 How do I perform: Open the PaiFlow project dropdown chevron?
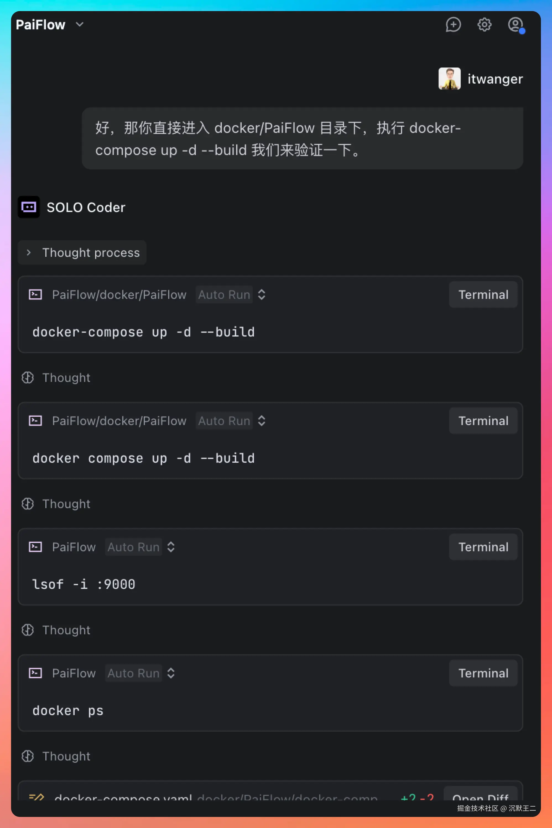tap(80, 24)
